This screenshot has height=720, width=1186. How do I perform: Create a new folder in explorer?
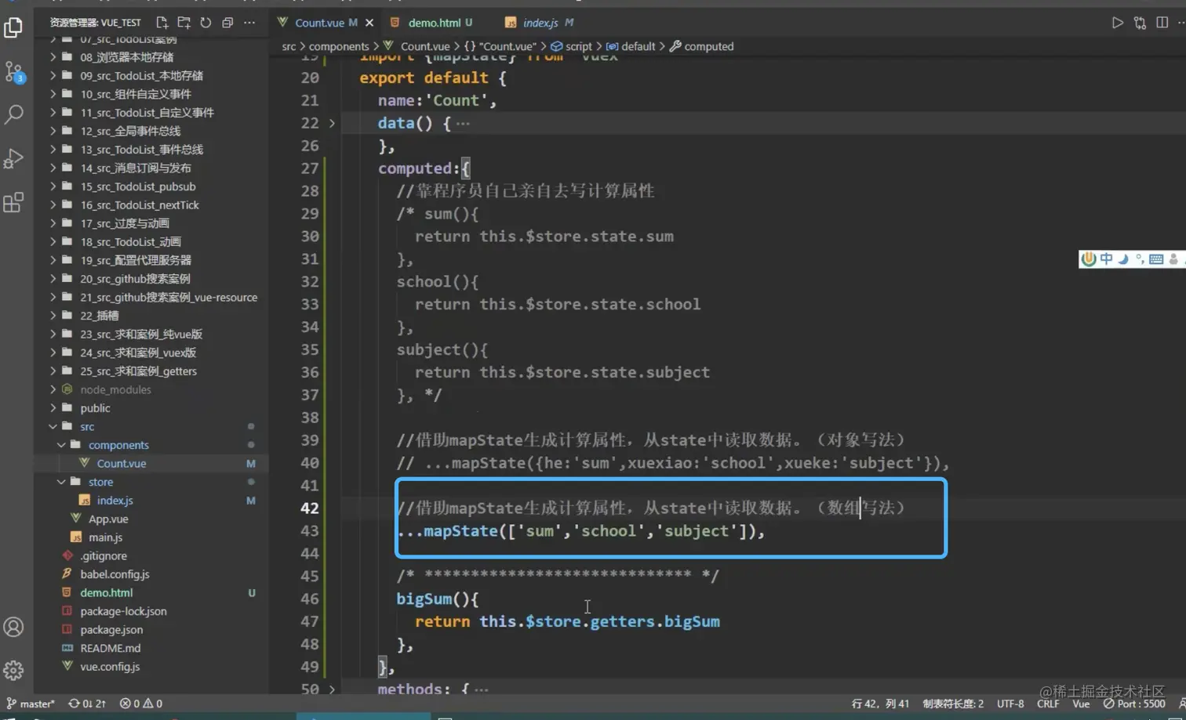184,23
